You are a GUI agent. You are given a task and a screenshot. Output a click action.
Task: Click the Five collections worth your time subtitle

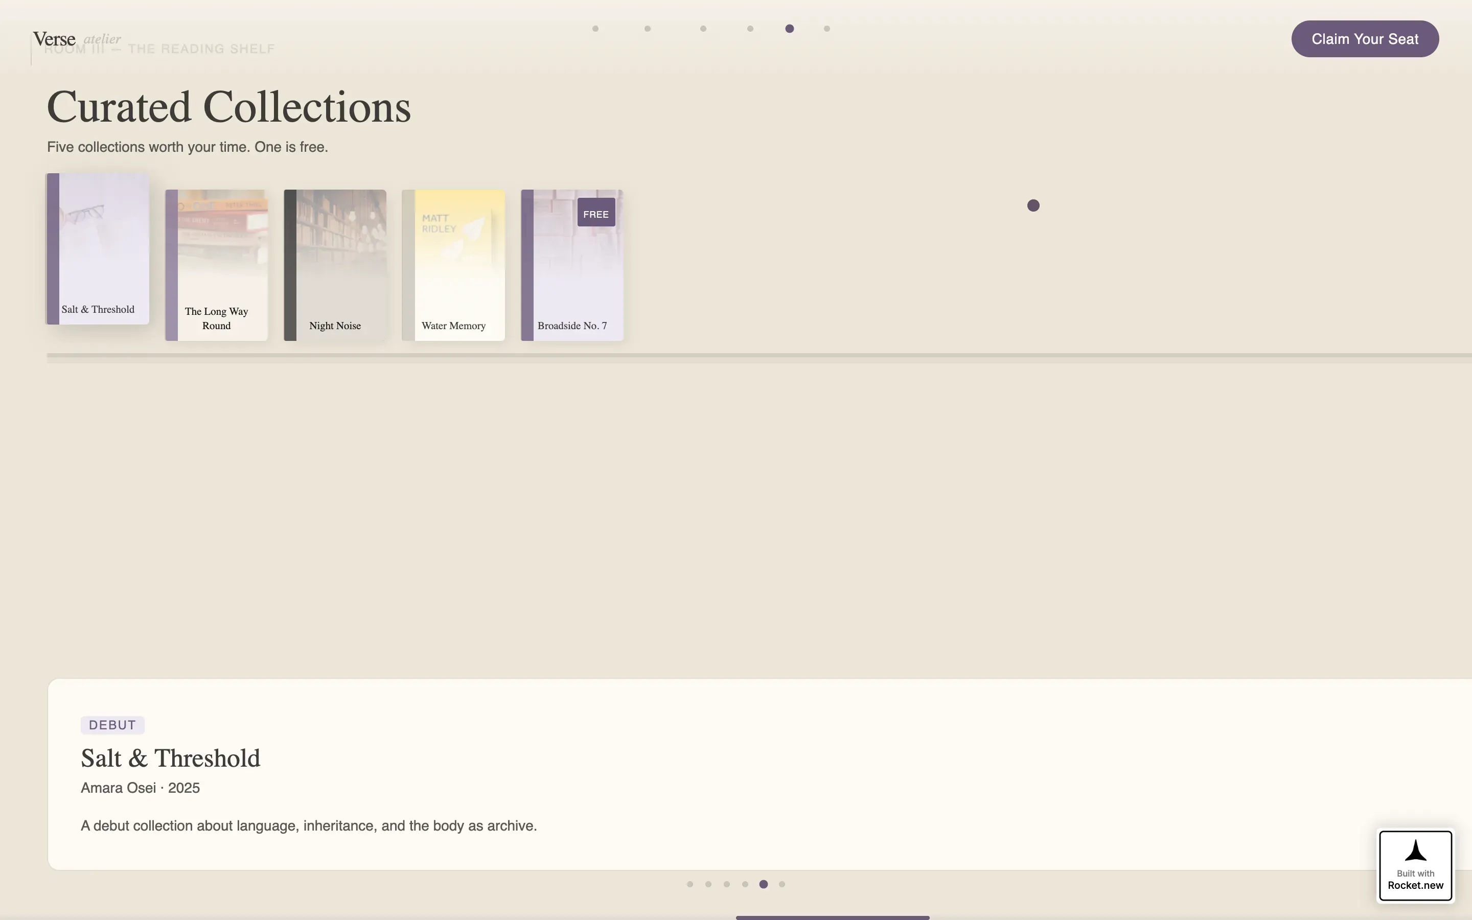(188, 147)
